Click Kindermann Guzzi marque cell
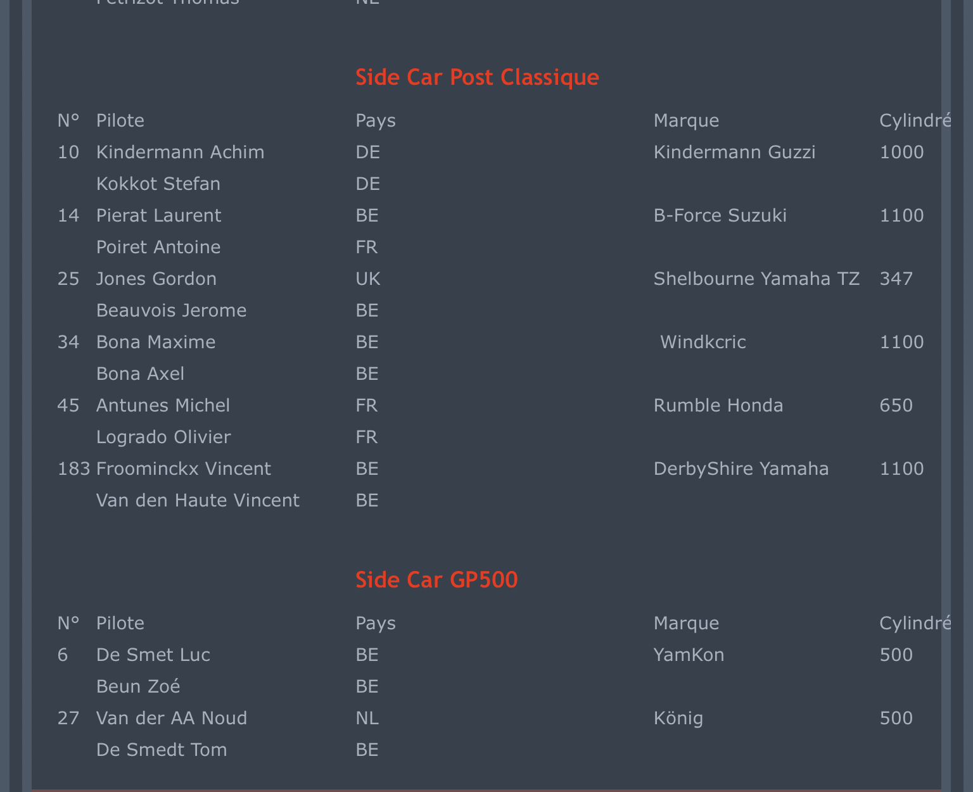The width and height of the screenshot is (973, 792). (x=735, y=153)
